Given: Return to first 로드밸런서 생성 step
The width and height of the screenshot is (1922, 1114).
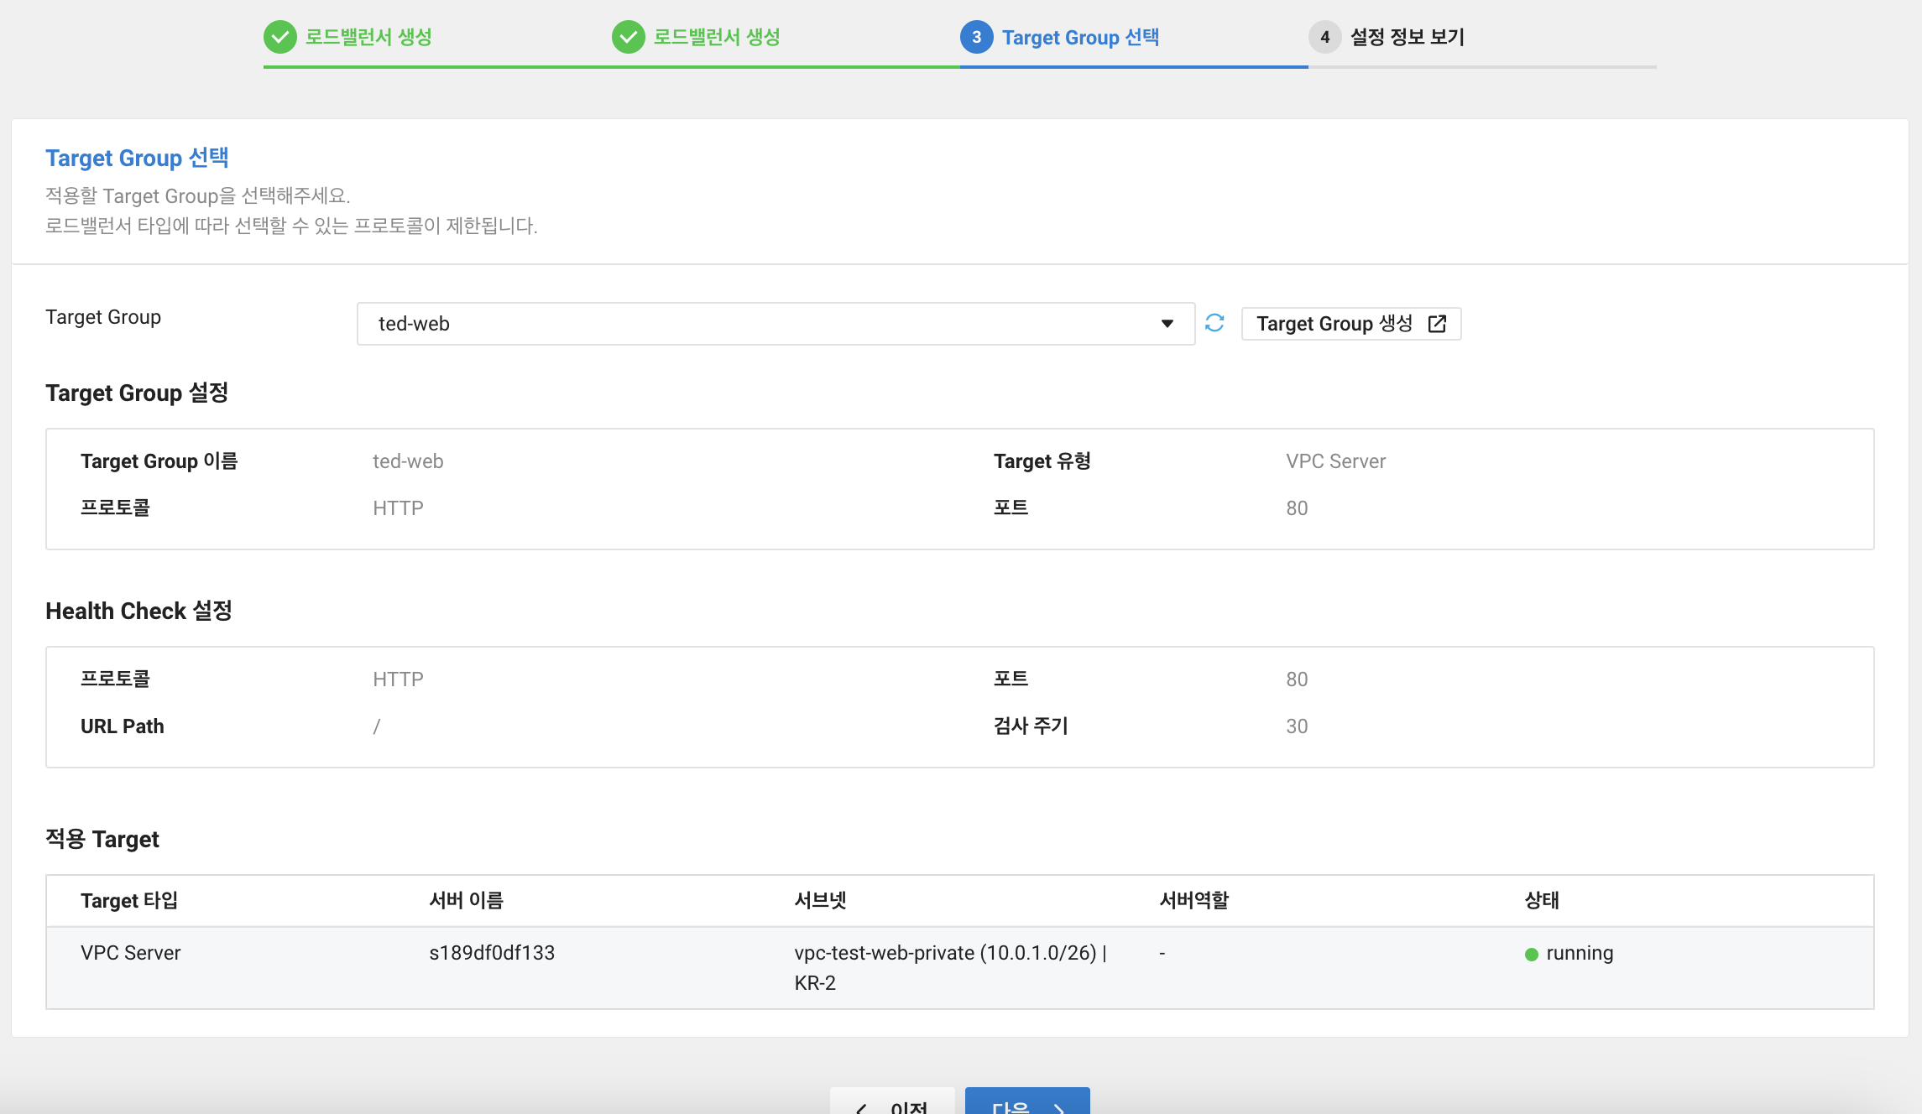Looking at the screenshot, I should click(368, 38).
